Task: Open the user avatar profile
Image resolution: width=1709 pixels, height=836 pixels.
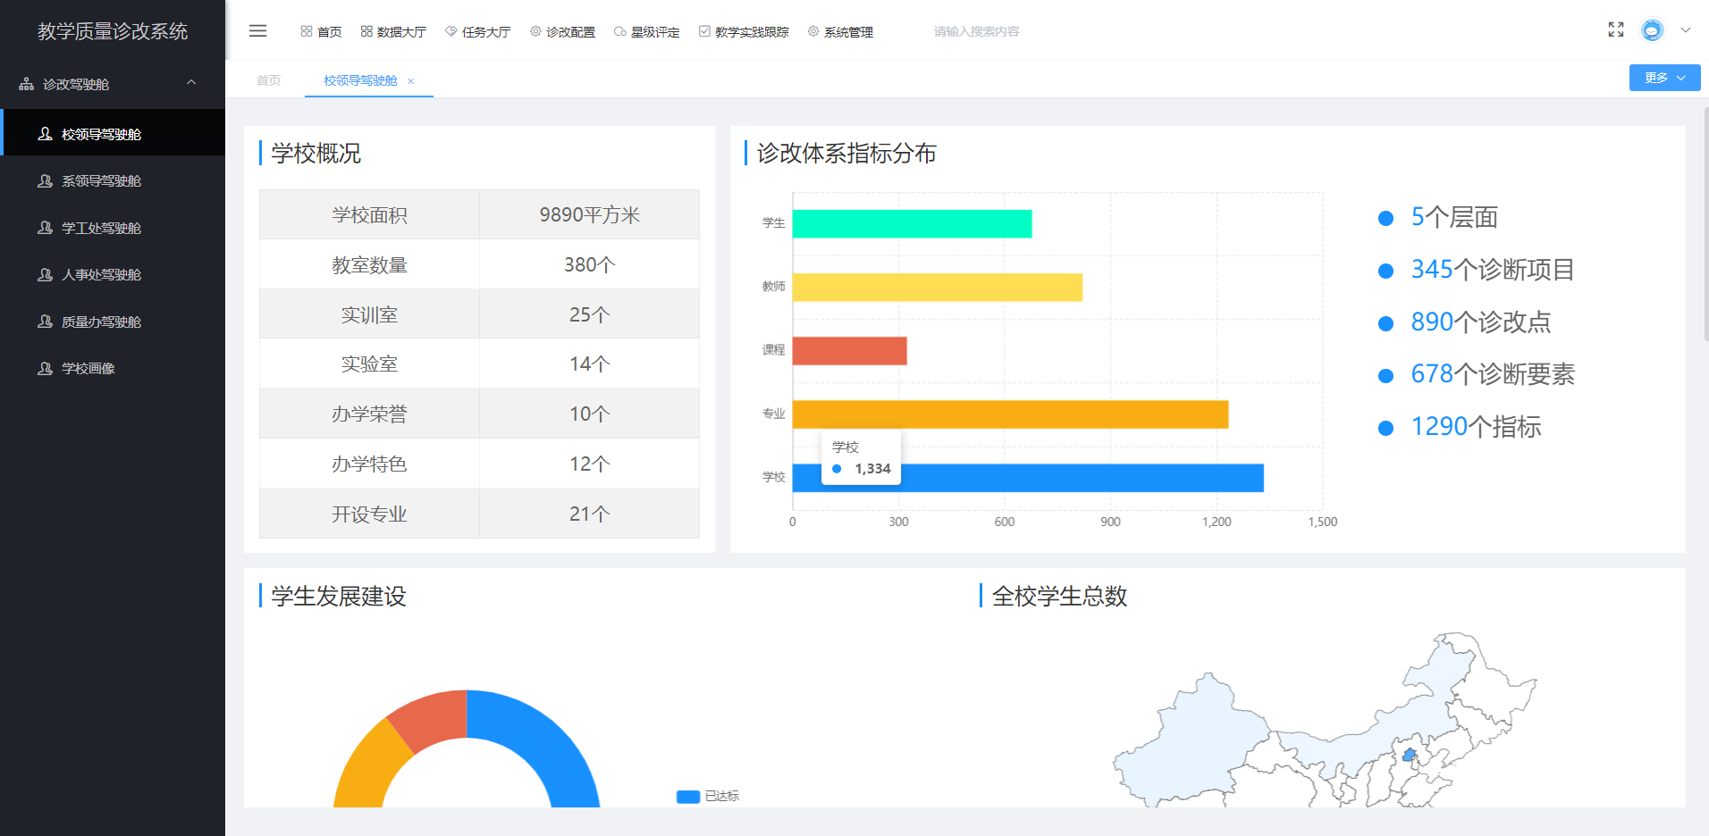Action: [1652, 30]
